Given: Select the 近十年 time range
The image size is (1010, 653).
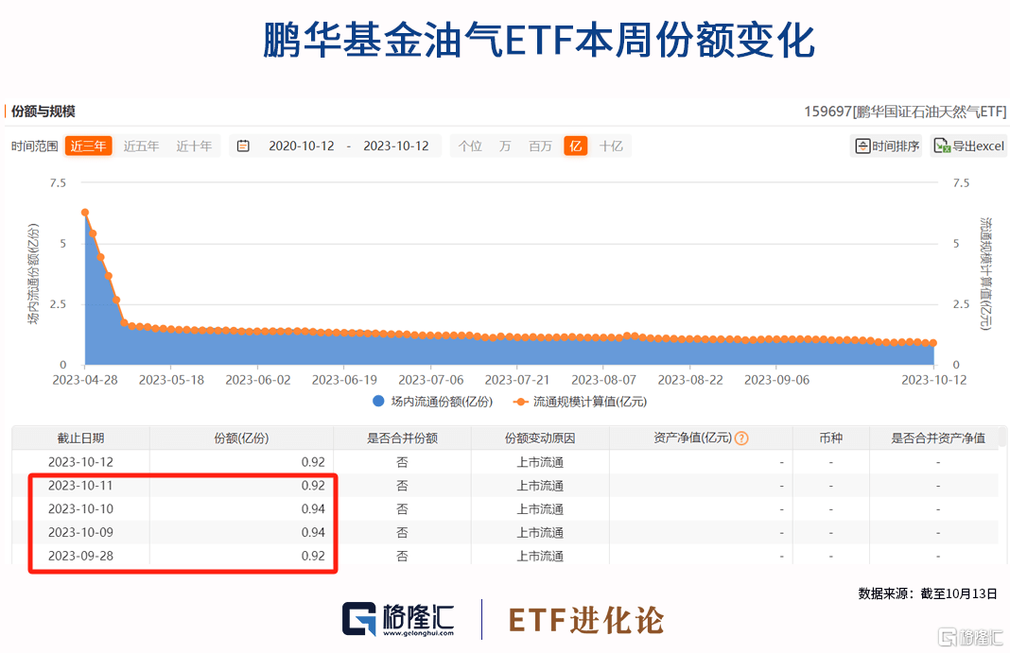Looking at the screenshot, I should 194,146.
